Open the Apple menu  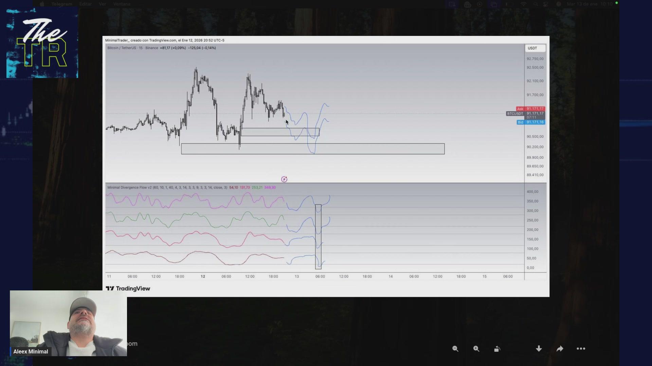[42, 4]
